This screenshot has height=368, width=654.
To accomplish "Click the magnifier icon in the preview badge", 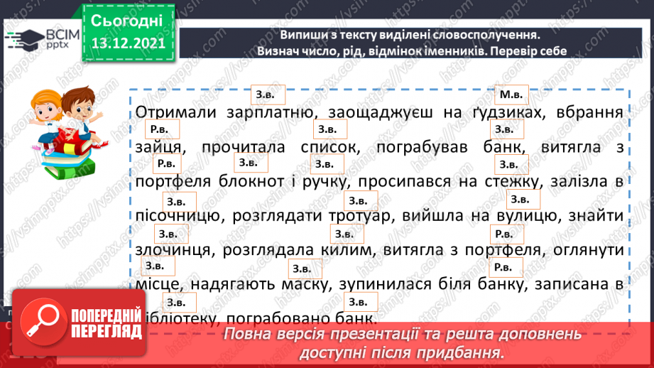I will (43, 321).
